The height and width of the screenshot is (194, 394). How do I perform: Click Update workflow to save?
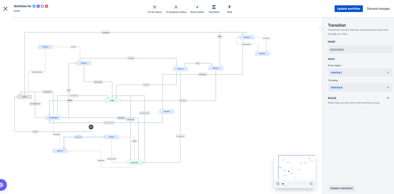tap(349, 9)
